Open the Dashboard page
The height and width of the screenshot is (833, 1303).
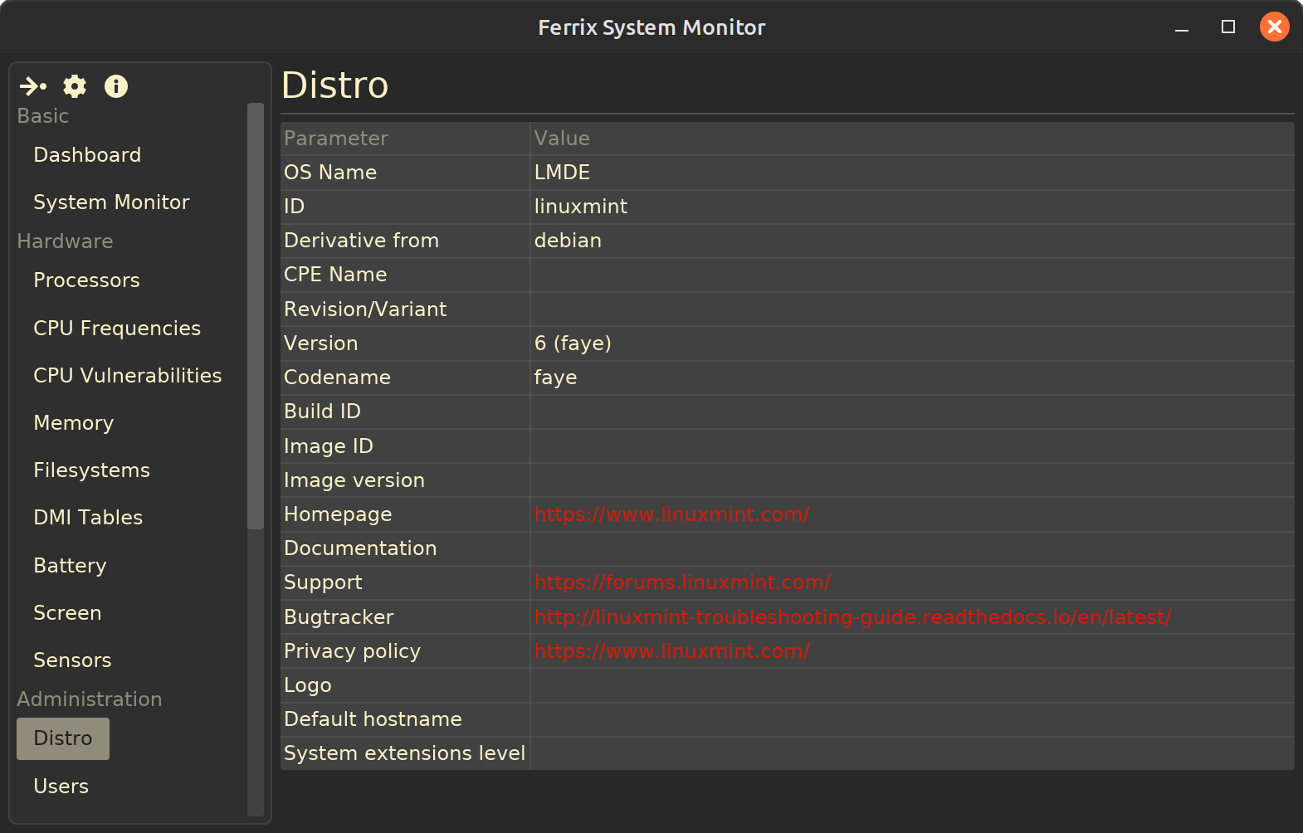coord(87,155)
